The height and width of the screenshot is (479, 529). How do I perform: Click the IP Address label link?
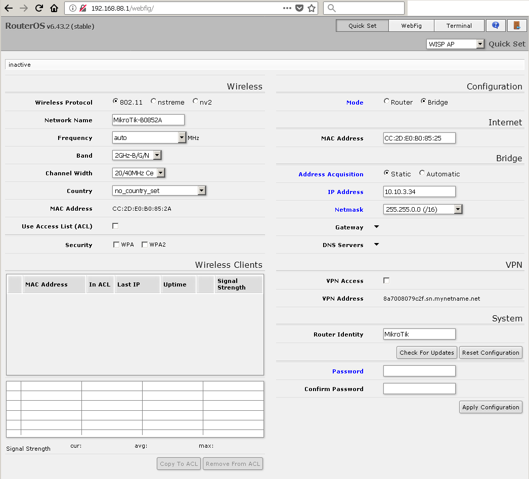(x=345, y=192)
